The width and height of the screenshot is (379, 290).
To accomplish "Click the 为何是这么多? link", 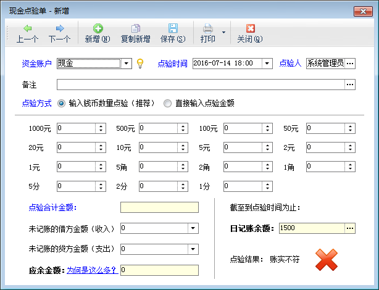I will (93, 270).
